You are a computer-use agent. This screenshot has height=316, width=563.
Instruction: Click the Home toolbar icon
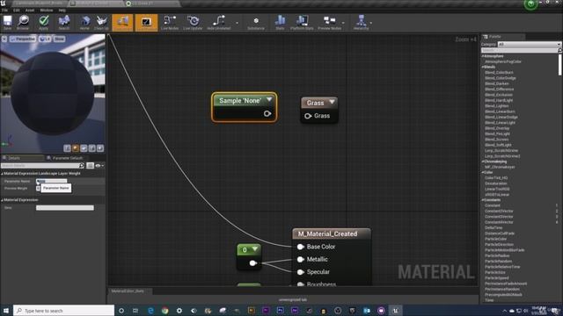84,23
